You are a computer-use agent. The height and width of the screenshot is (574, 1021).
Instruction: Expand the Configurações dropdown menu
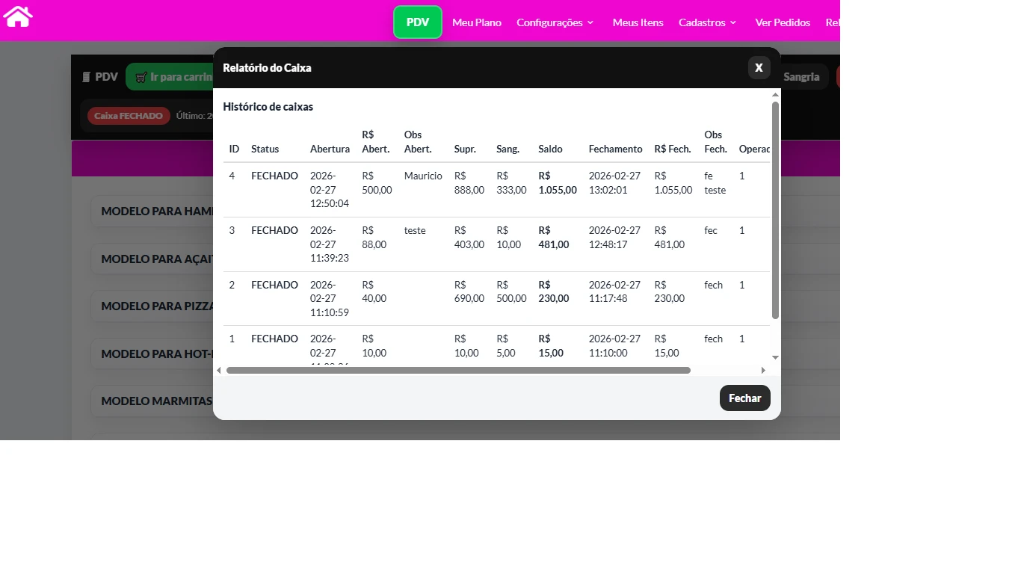click(555, 22)
